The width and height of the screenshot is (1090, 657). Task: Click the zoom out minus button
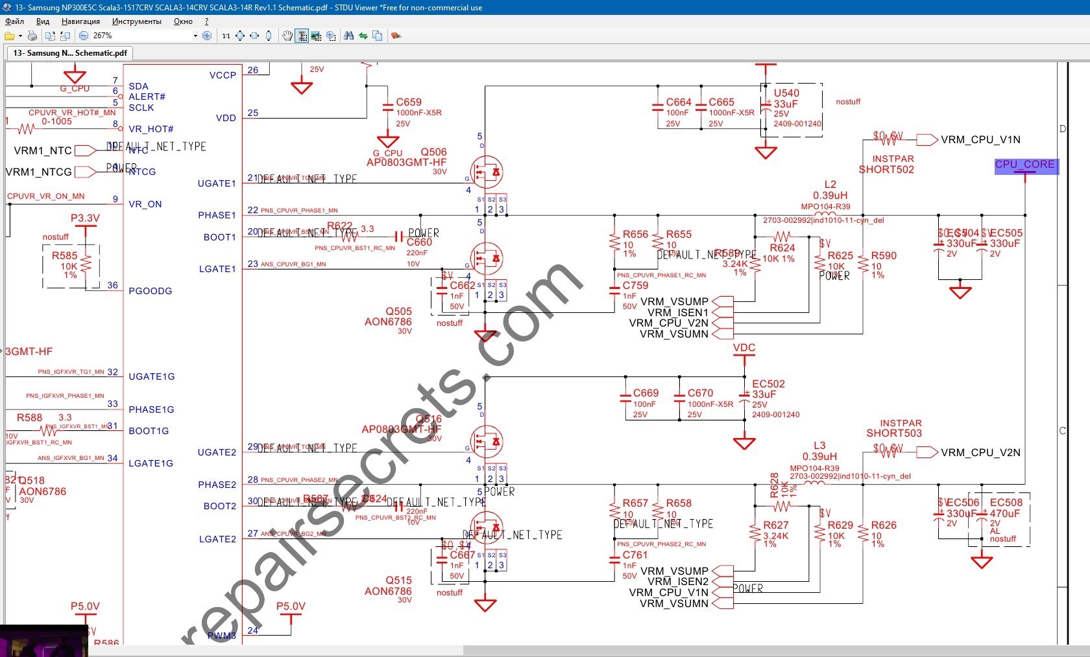pos(84,36)
